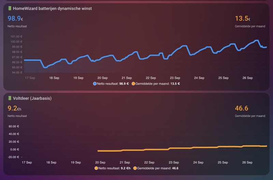
Task: Toggle blue Netto resultaat 98.9 € legend series
Action: pyautogui.click(x=111, y=84)
